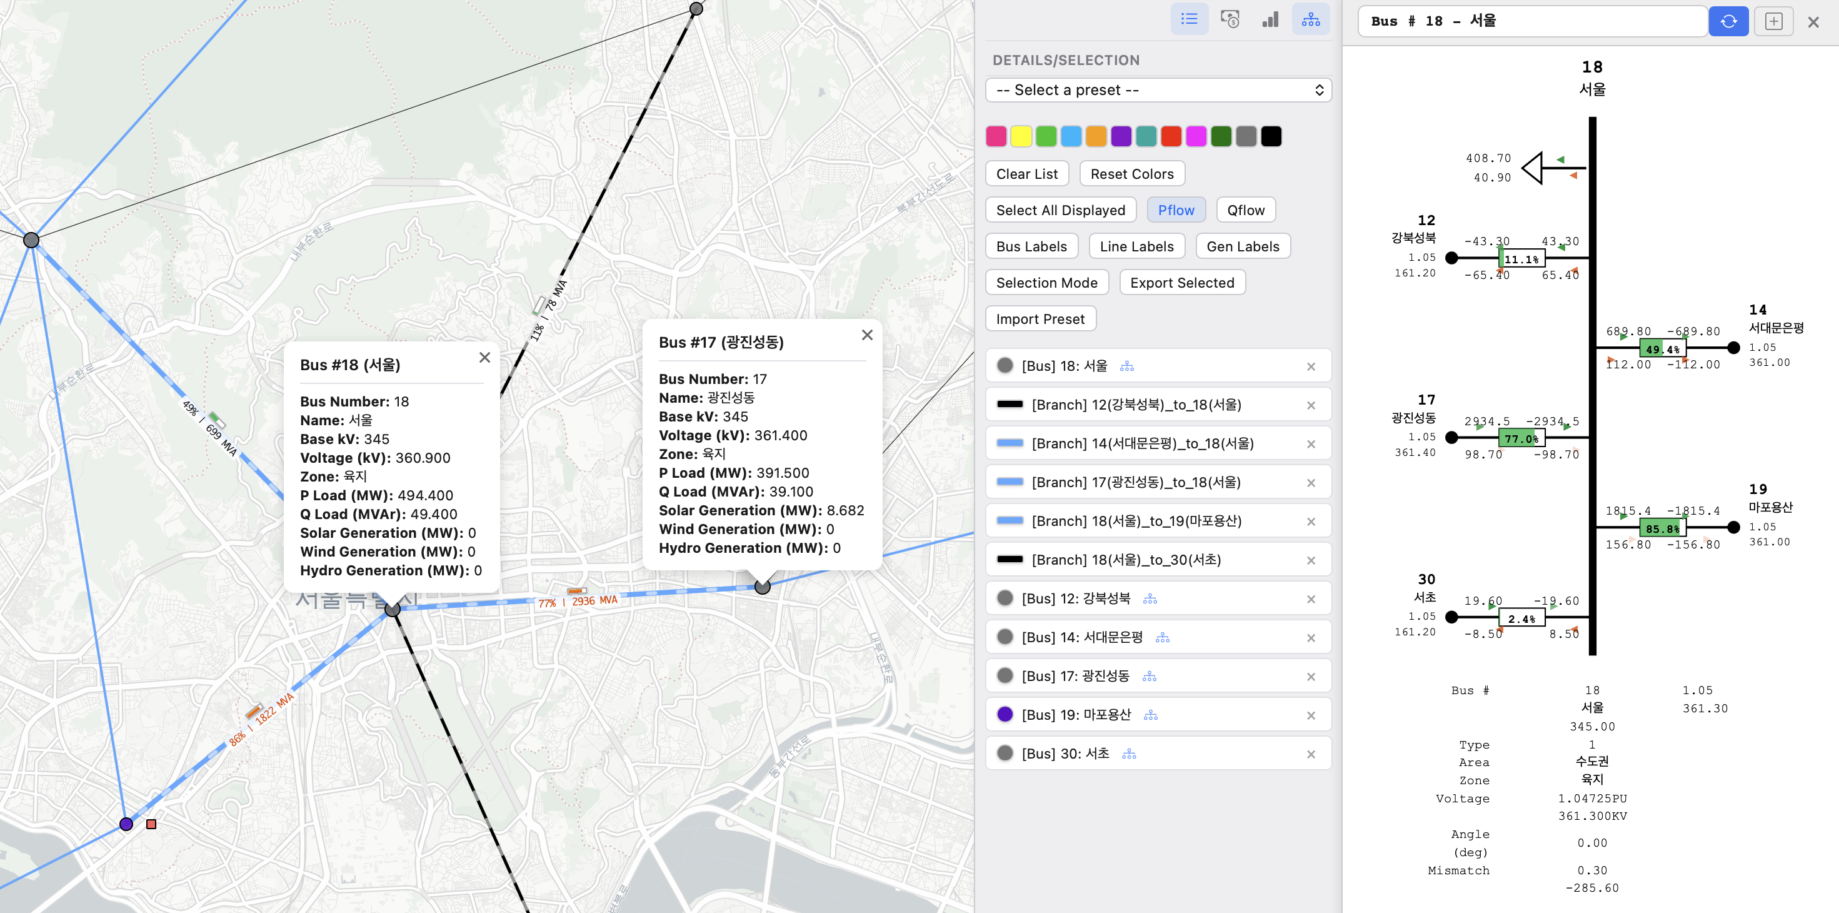Open the cost search panel icon
Image resolution: width=1839 pixels, height=913 pixels.
point(1230,19)
